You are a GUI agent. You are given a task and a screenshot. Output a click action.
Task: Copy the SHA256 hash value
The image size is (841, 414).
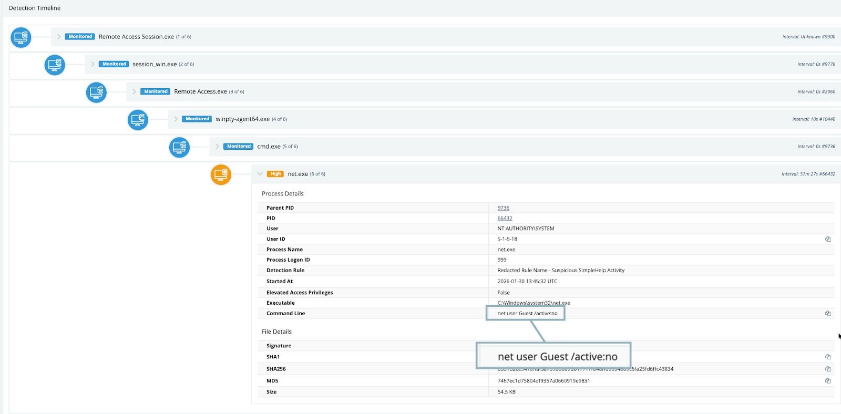828,369
